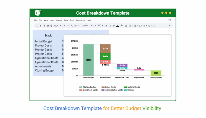The height and width of the screenshot is (118, 206).
Task: Open the zoom 100% dropdown
Action: [x=57, y=26]
